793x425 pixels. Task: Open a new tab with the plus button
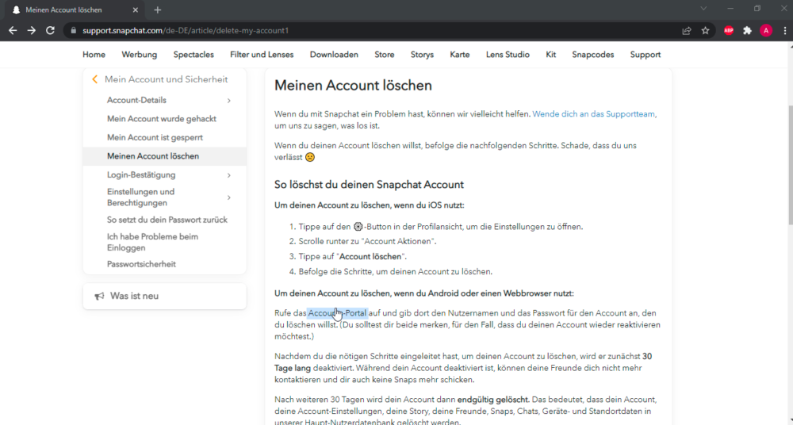coord(157,10)
